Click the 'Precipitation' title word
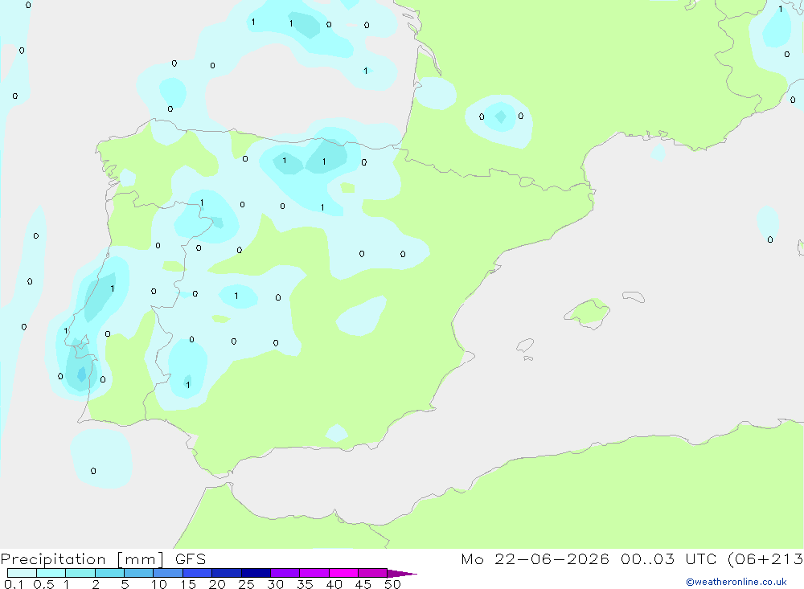This screenshot has height=589, width=804. tap(53, 559)
